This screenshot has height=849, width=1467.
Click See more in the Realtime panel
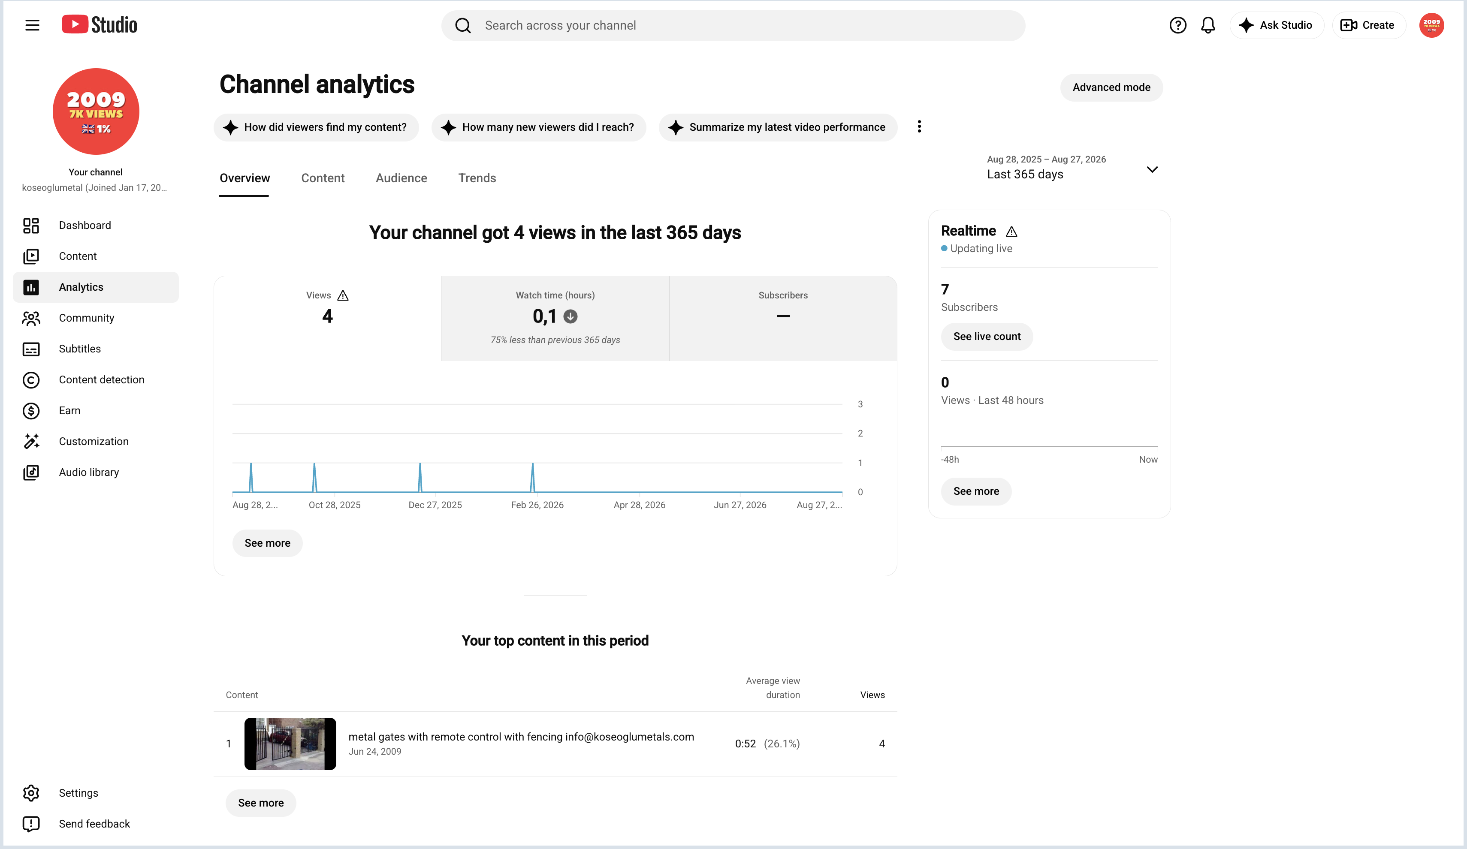pos(976,491)
